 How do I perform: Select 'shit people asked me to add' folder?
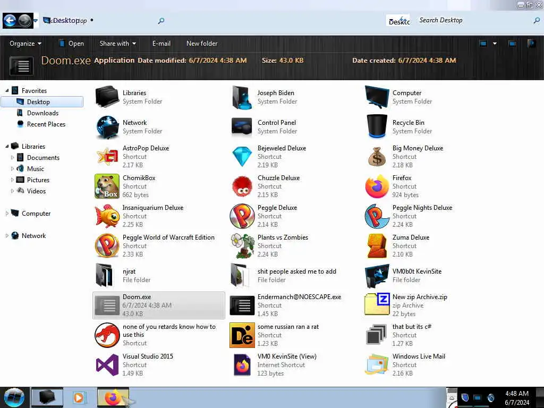pyautogui.click(x=284, y=276)
